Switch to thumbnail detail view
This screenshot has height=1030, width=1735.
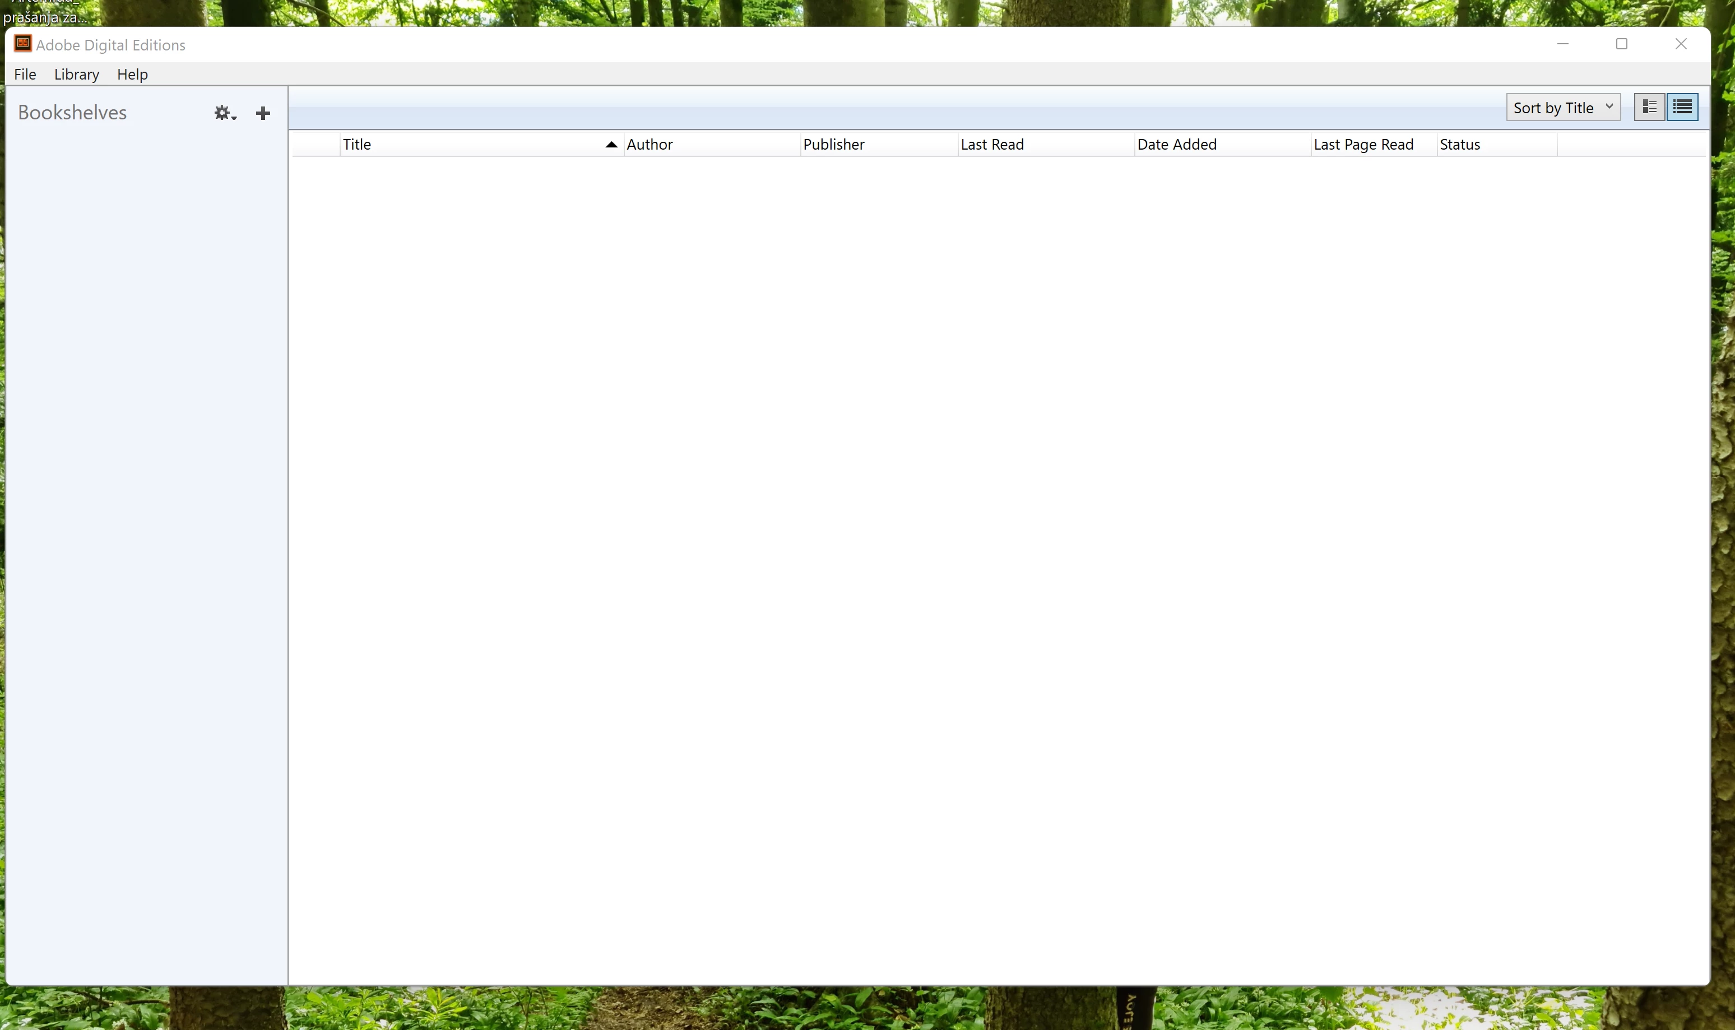coord(1649,107)
